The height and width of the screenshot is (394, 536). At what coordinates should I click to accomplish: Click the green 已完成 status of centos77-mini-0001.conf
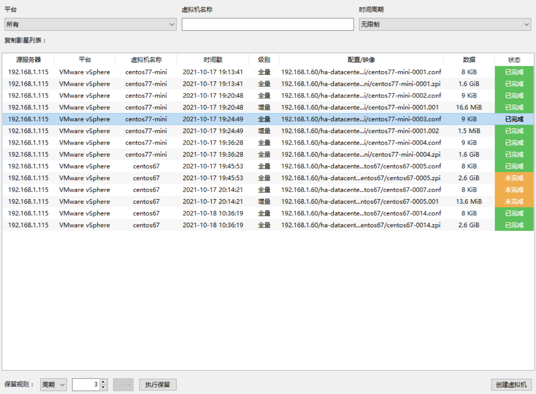pyautogui.click(x=514, y=72)
